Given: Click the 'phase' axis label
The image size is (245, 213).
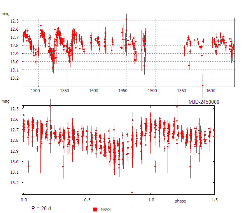Looking at the screenshot, I should (x=180, y=201).
